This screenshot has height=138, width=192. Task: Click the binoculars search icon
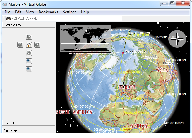[x=8, y=19]
